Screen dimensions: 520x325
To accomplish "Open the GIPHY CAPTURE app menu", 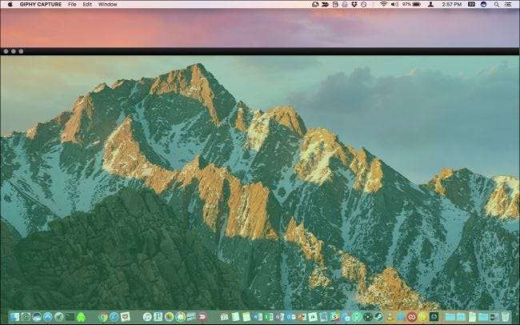I will click(x=40, y=4).
